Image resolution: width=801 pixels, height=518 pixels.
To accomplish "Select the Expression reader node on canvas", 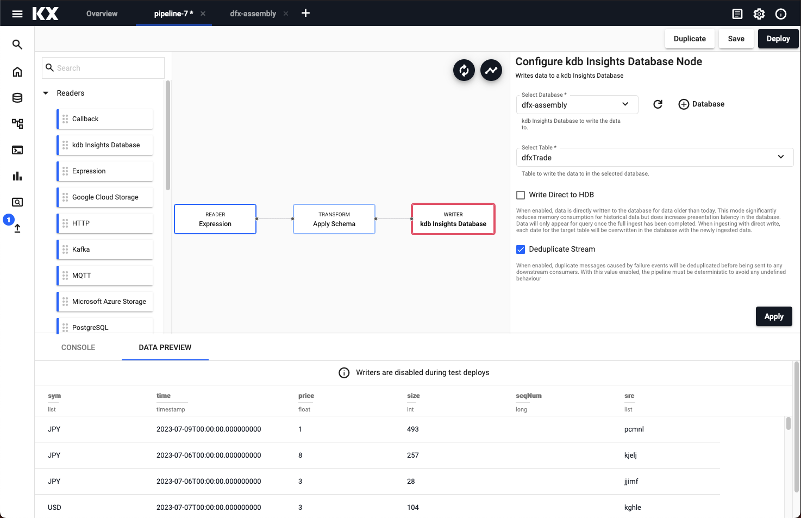I will pyautogui.click(x=215, y=219).
